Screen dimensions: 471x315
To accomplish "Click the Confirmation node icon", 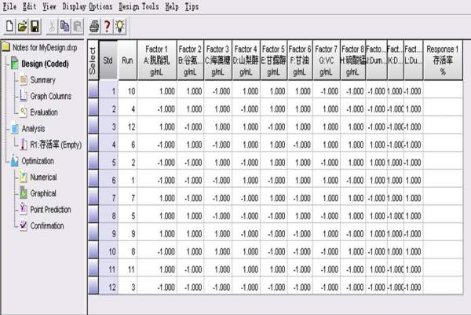I will tap(24, 225).
